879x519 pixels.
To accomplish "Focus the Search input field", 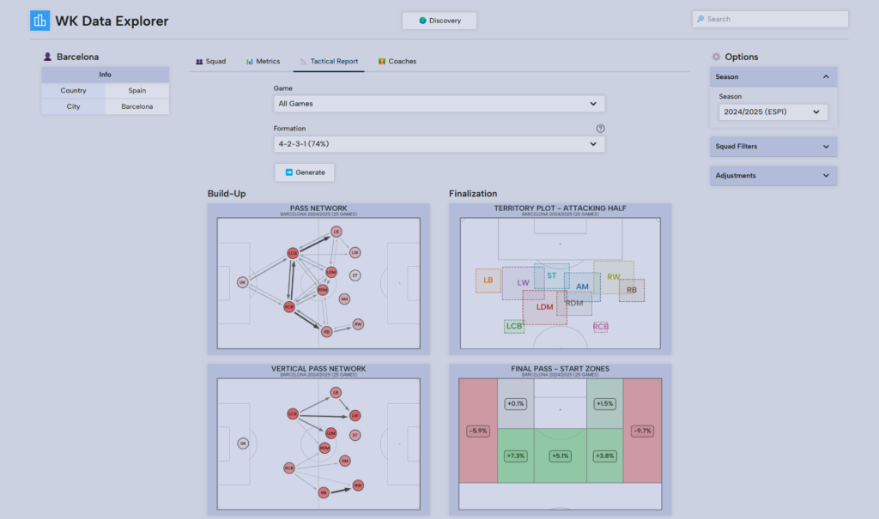I will click(x=773, y=19).
